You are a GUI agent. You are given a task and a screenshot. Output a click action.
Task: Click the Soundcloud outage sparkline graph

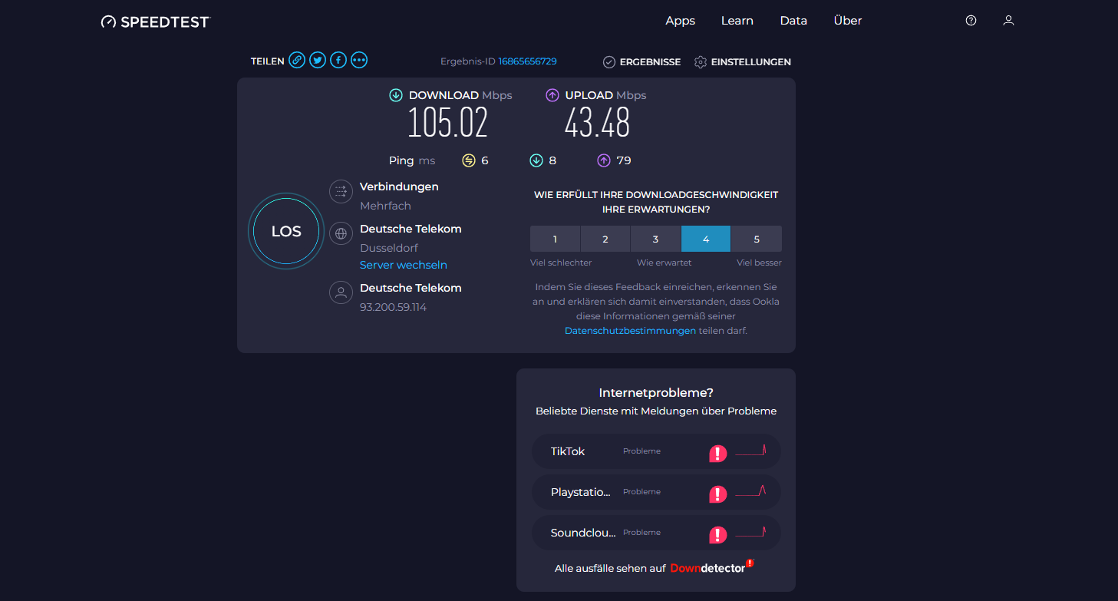(750, 532)
